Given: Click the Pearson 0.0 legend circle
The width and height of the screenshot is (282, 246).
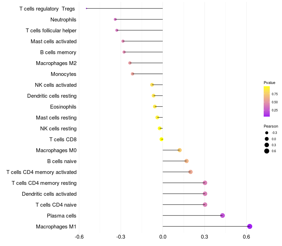Looking at the screenshot, I should coord(267,139).
